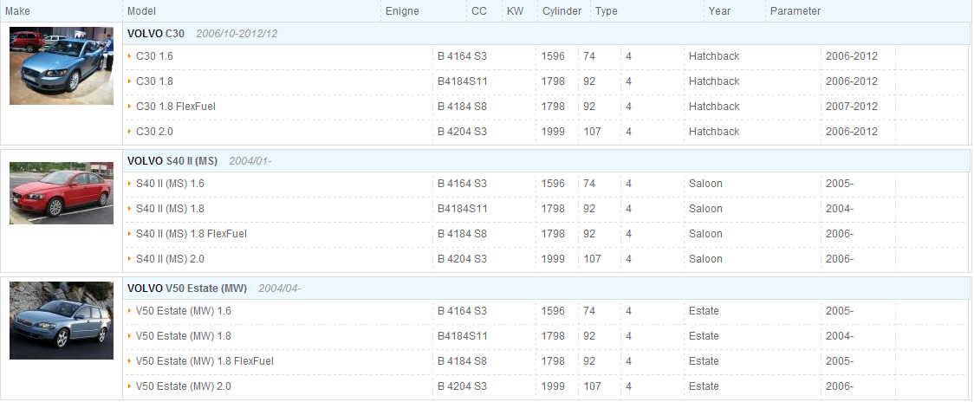This screenshot has width=974, height=402.
Task: Click the orange arrow beside C30 1.6
Action: coord(130,56)
